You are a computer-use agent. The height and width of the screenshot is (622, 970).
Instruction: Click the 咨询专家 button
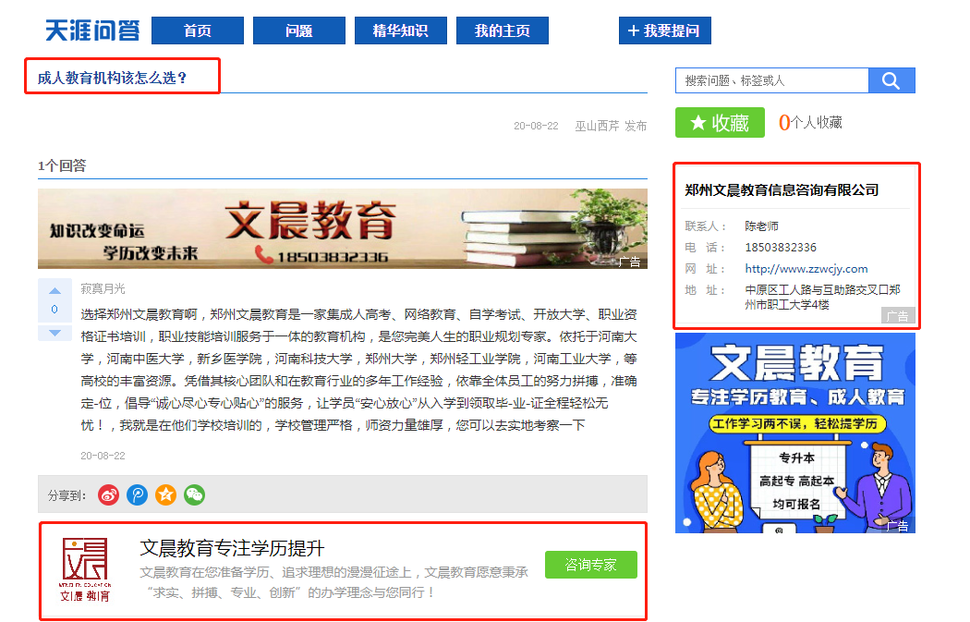(x=591, y=565)
